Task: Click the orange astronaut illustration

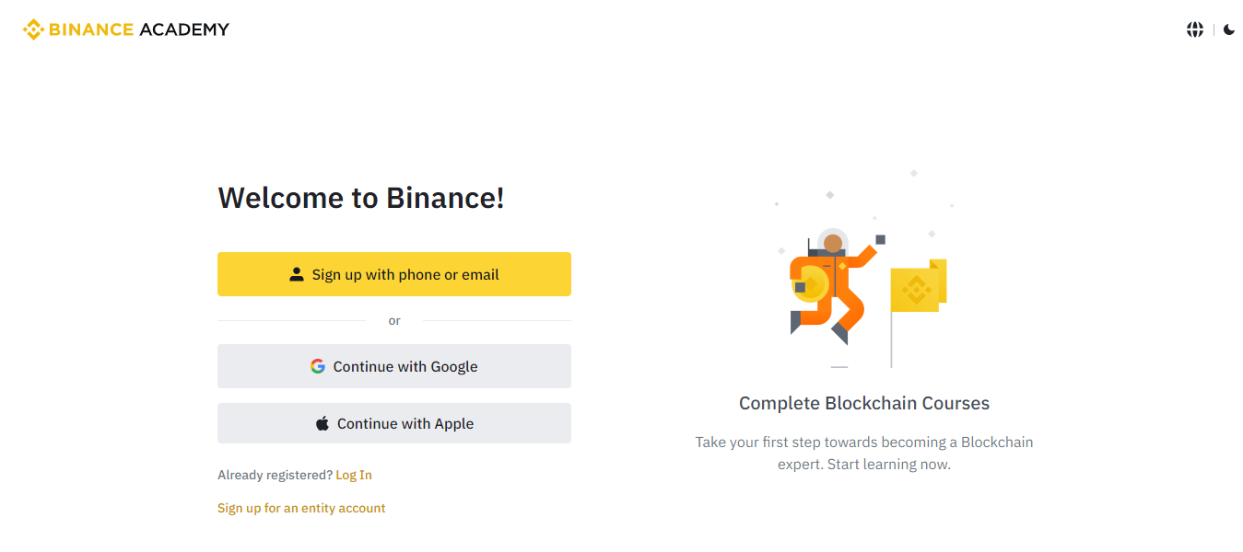Action: (x=829, y=287)
